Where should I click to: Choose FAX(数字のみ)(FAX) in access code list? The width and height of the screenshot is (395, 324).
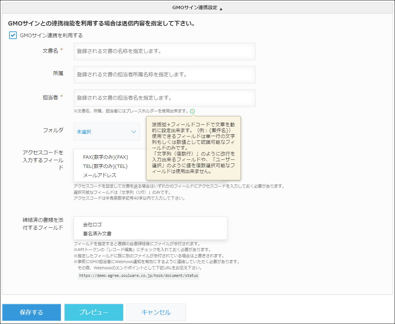106,157
